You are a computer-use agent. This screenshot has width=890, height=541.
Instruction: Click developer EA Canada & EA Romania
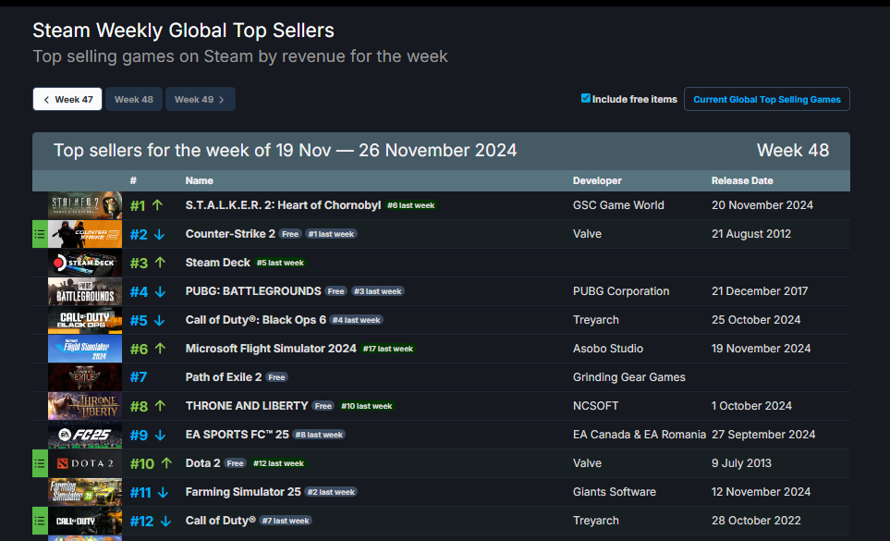tap(640, 435)
